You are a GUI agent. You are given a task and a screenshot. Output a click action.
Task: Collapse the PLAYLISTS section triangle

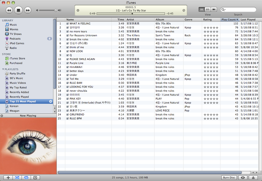coord(3,69)
